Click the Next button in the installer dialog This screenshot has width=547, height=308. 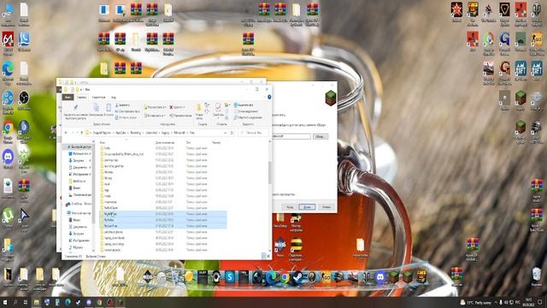pos(307,207)
